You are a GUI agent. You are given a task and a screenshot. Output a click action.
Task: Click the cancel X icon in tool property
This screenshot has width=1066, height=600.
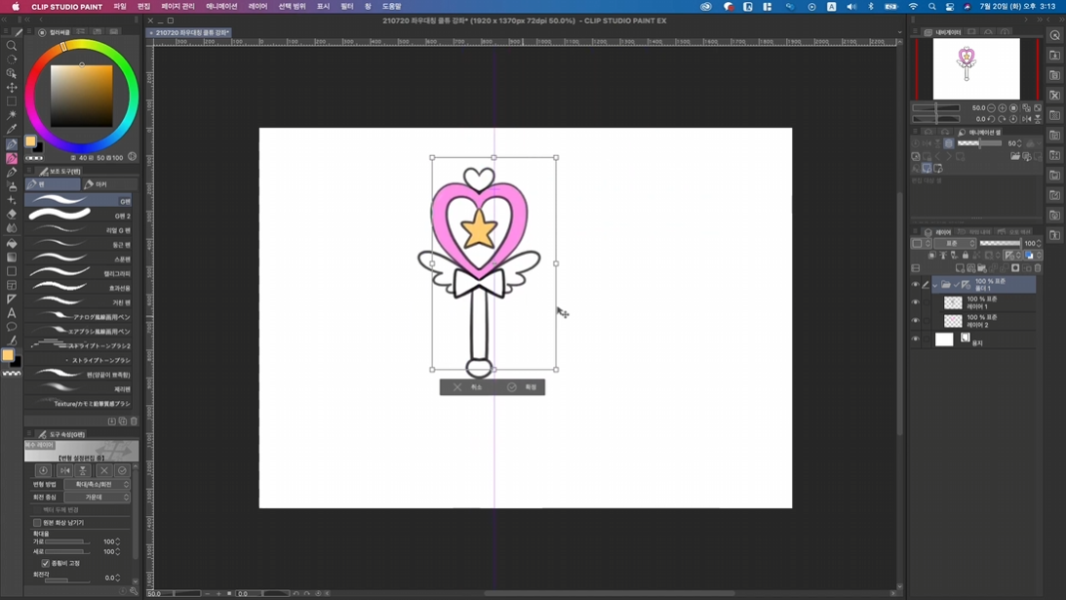pyautogui.click(x=104, y=470)
